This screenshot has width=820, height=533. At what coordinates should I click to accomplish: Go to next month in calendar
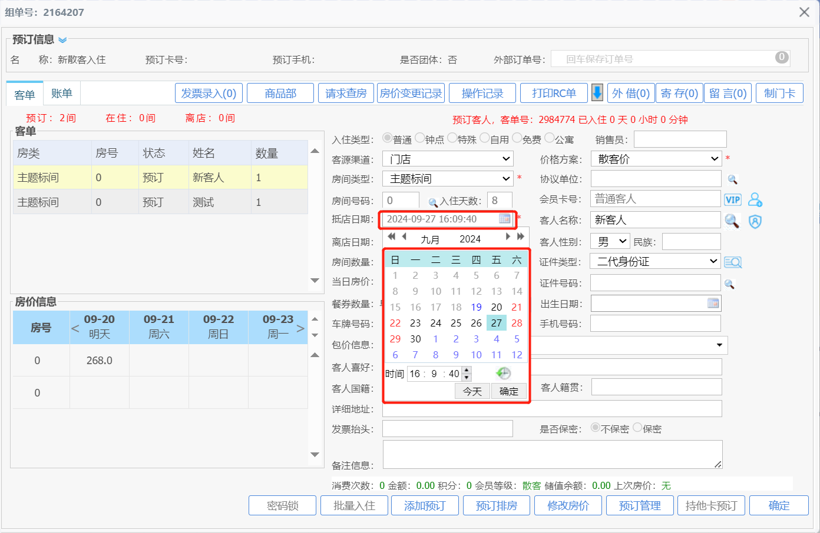pyautogui.click(x=508, y=236)
